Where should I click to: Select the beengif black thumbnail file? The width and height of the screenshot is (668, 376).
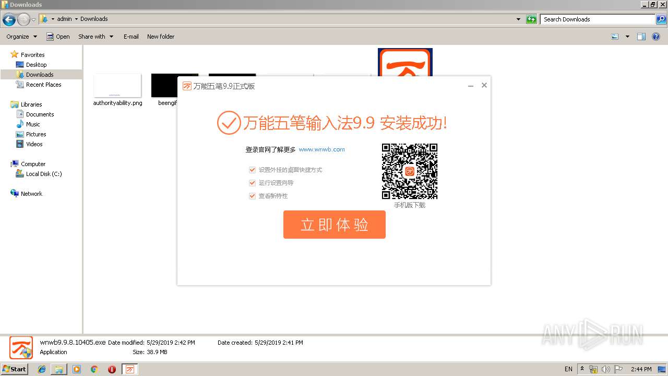pyautogui.click(x=164, y=85)
